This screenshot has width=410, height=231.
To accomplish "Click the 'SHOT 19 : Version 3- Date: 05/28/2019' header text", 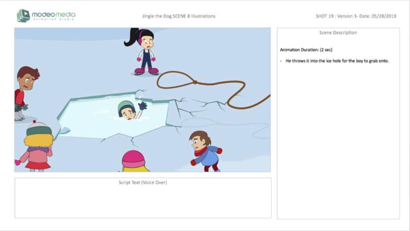I will [x=356, y=16].
